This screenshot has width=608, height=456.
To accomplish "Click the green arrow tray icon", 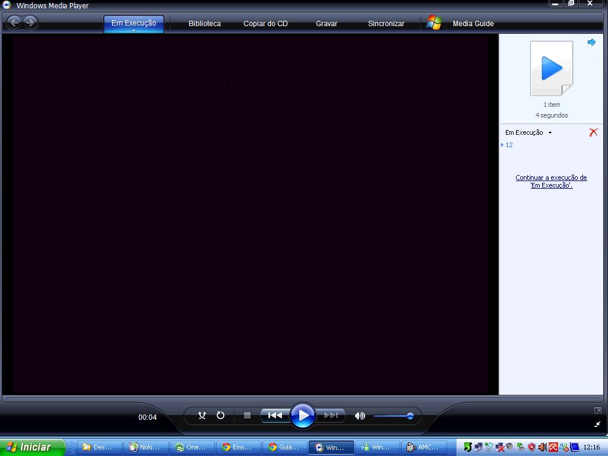I will coord(468,447).
